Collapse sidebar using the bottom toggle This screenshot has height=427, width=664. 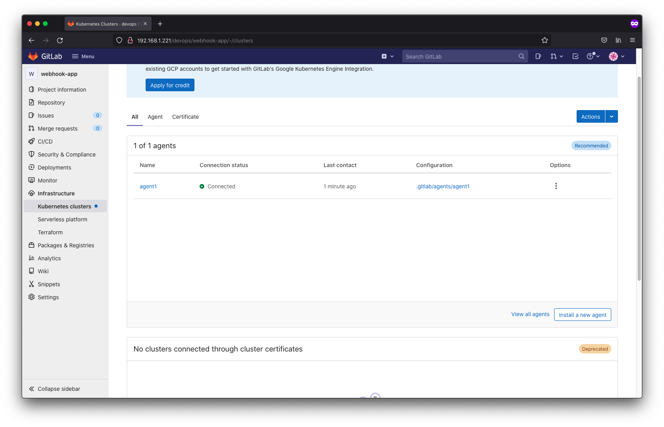[54, 389]
